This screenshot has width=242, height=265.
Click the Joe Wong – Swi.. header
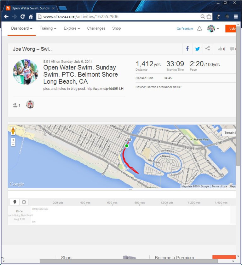click(x=32, y=49)
